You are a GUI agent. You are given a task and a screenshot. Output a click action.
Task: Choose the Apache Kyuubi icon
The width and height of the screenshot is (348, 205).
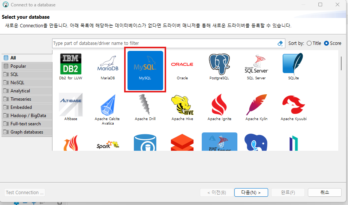(294, 105)
